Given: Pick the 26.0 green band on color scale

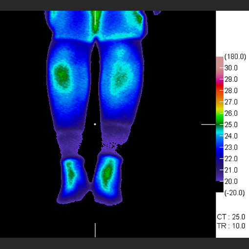Looking at the screenshot, I should pos(220,113).
